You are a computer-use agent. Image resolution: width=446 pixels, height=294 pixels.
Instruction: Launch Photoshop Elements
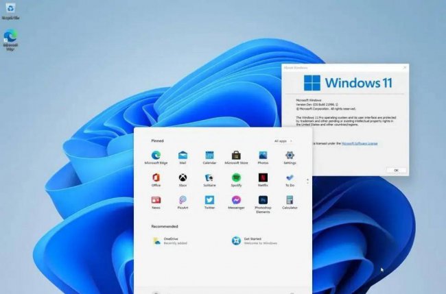point(263,204)
